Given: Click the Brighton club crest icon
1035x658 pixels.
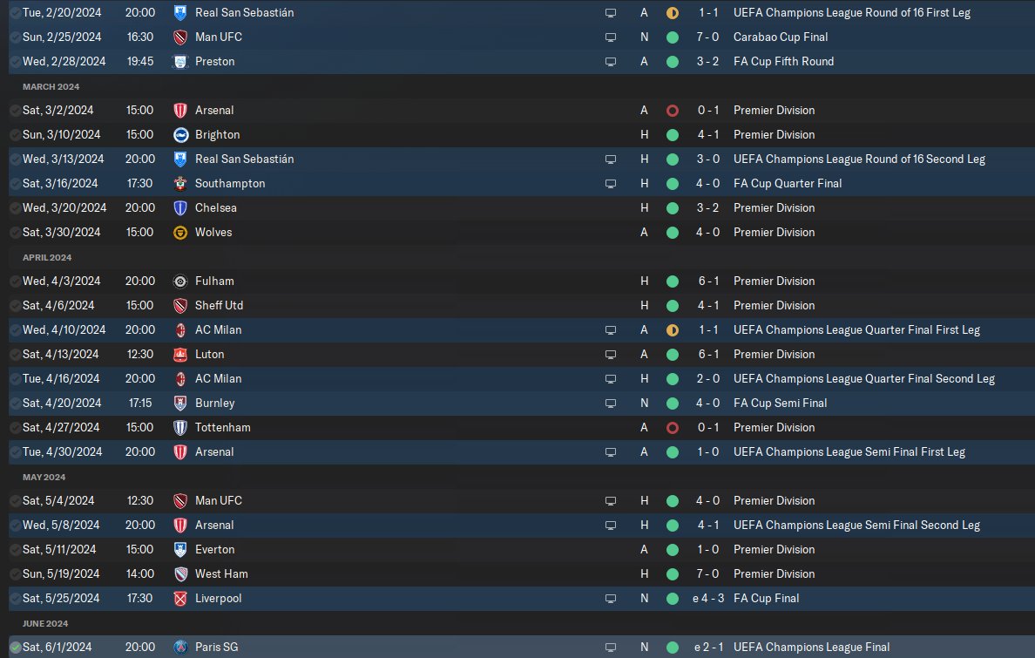Looking at the screenshot, I should (180, 135).
